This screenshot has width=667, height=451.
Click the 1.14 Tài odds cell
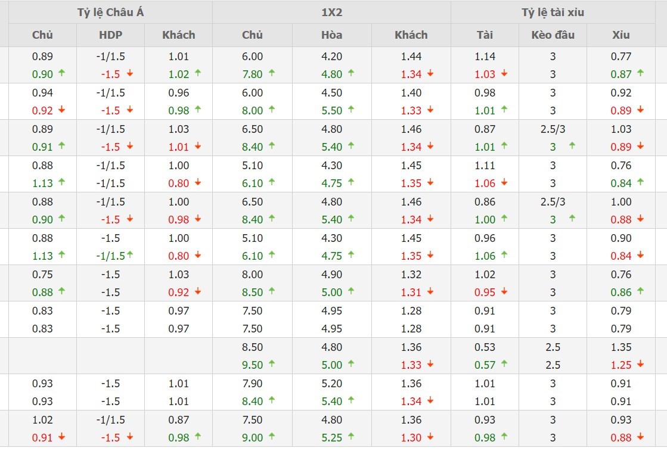[485, 56]
